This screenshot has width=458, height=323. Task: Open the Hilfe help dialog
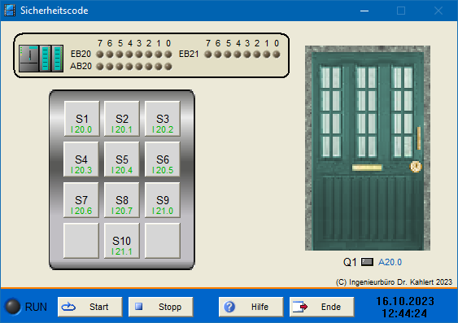click(x=251, y=307)
